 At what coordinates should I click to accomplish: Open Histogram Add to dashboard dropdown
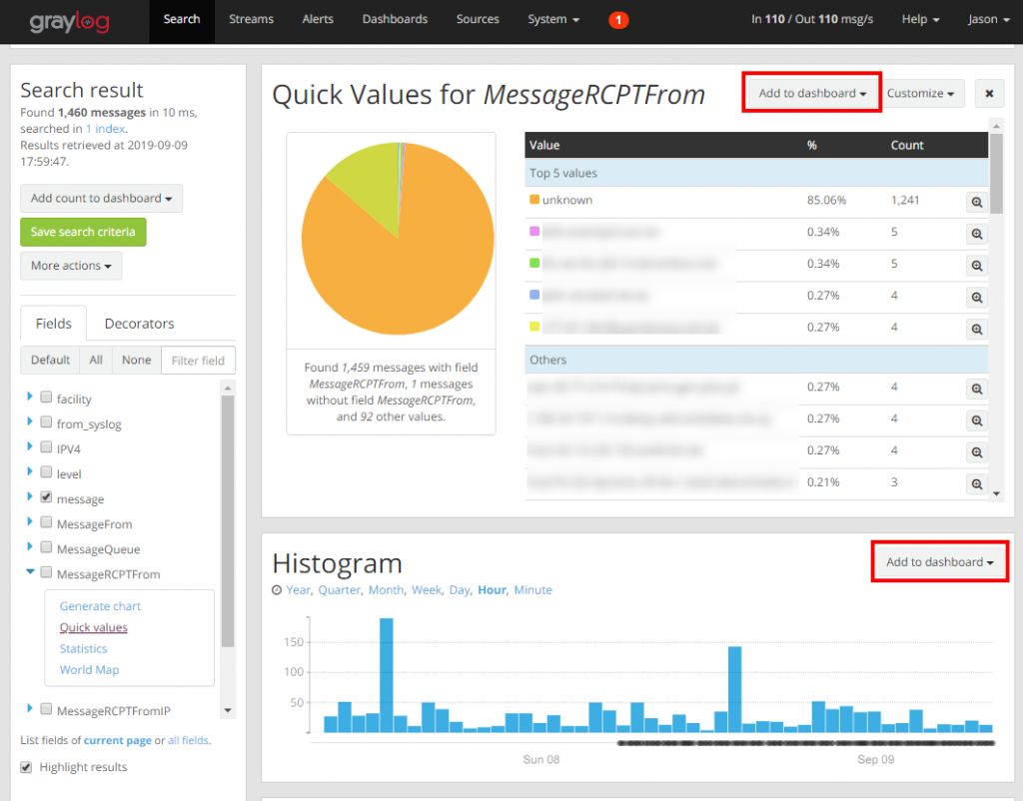pyautogui.click(x=939, y=561)
